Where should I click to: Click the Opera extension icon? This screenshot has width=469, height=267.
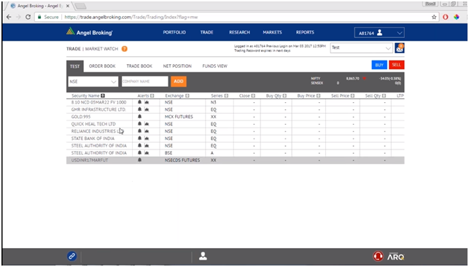[x=446, y=17]
